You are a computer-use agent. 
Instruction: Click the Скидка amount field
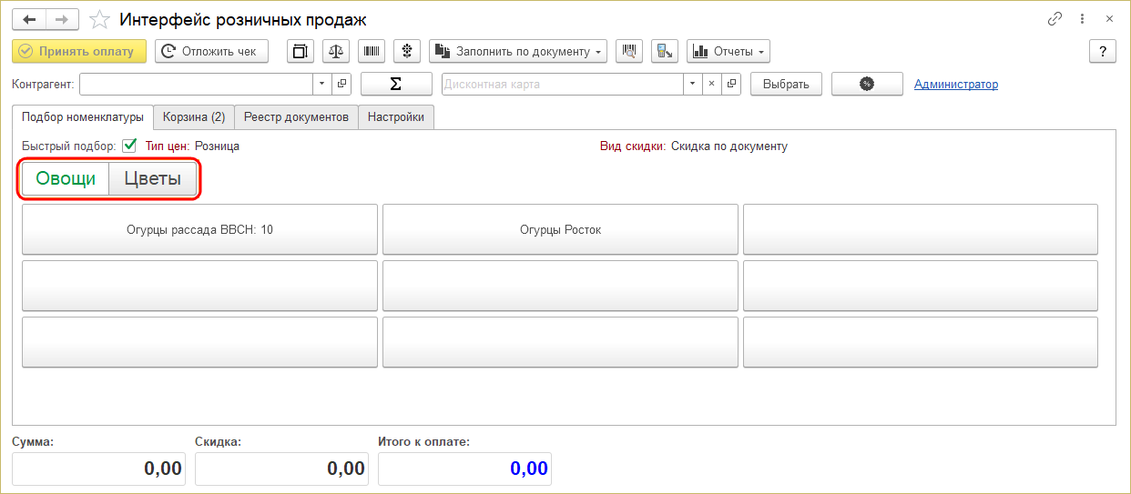[x=281, y=469]
